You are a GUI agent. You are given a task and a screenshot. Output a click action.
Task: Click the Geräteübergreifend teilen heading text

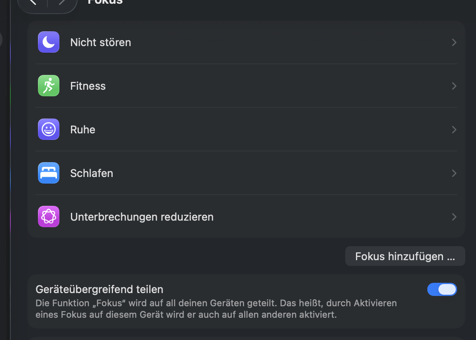coord(99,289)
